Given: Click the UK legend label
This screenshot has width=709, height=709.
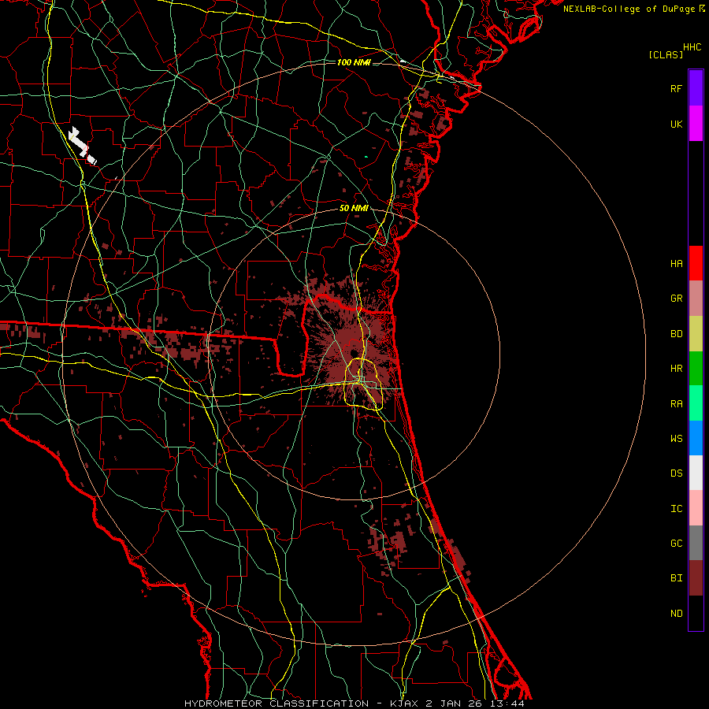Looking at the screenshot, I should click(x=676, y=124).
